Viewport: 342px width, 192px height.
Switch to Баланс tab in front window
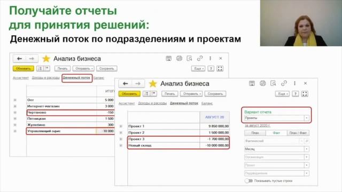tap(207, 103)
